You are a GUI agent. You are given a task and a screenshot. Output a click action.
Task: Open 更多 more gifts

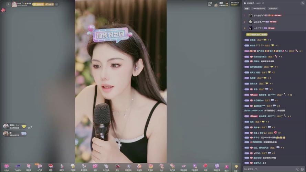[x=226, y=168]
